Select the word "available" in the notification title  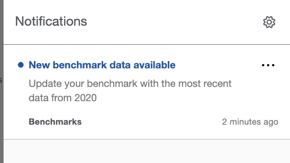155,65
